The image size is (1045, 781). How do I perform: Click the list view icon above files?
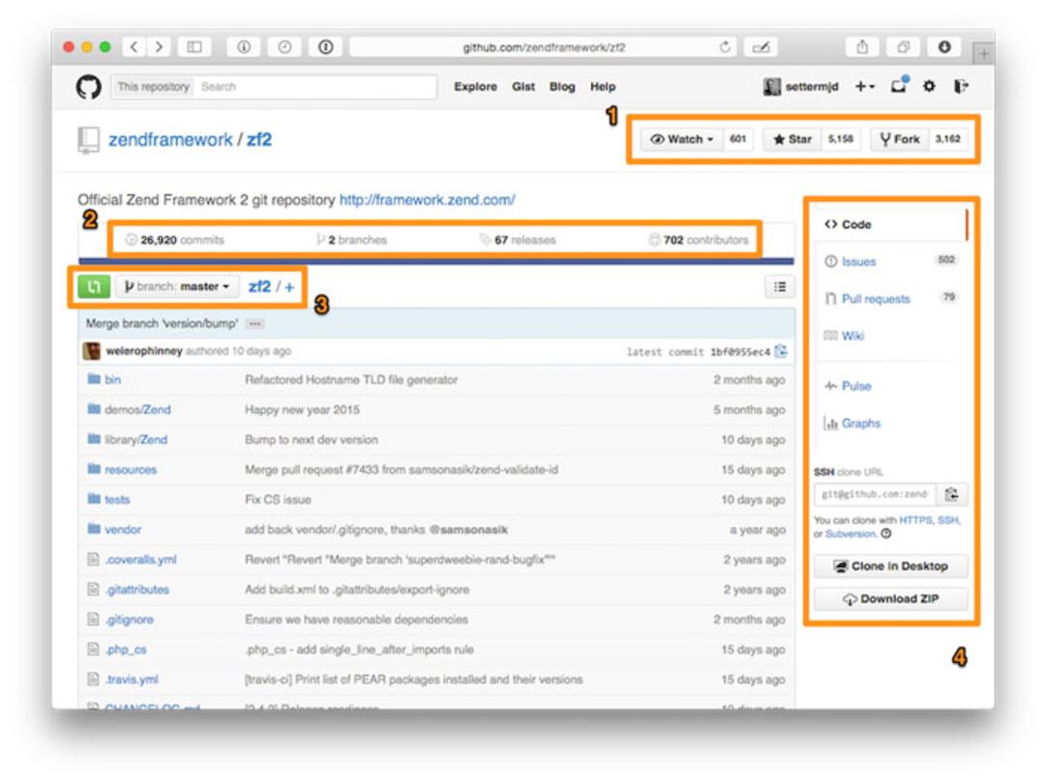pyautogui.click(x=780, y=287)
